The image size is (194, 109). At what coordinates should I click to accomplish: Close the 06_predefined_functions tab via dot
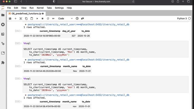43,14
